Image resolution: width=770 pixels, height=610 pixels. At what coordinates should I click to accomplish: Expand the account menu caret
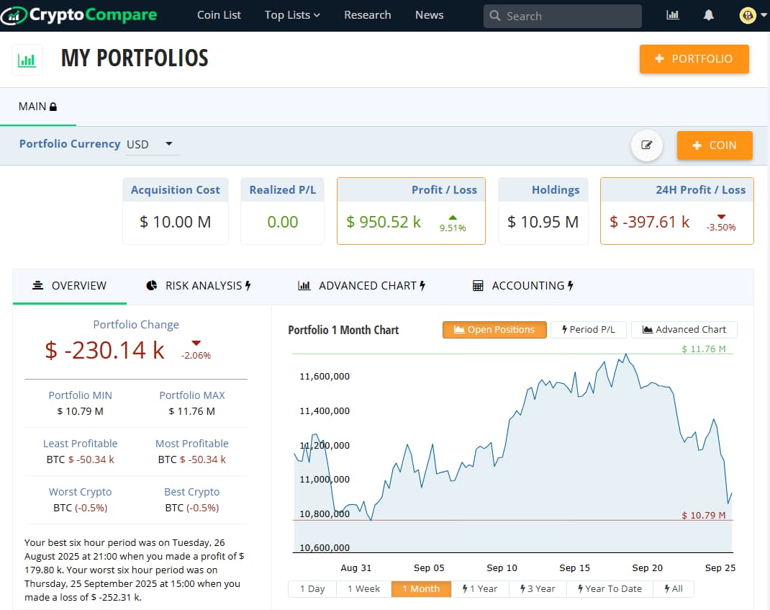click(x=763, y=15)
